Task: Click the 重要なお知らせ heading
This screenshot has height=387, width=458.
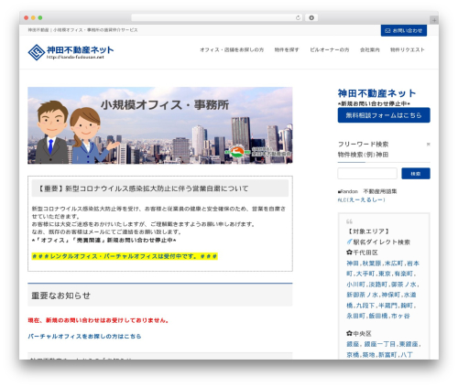Action: click(60, 296)
